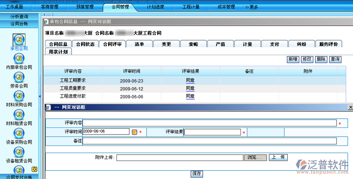
Task: Open the 设备租赁合同 sidebar icon
Action: pyautogui.click(x=19, y=152)
